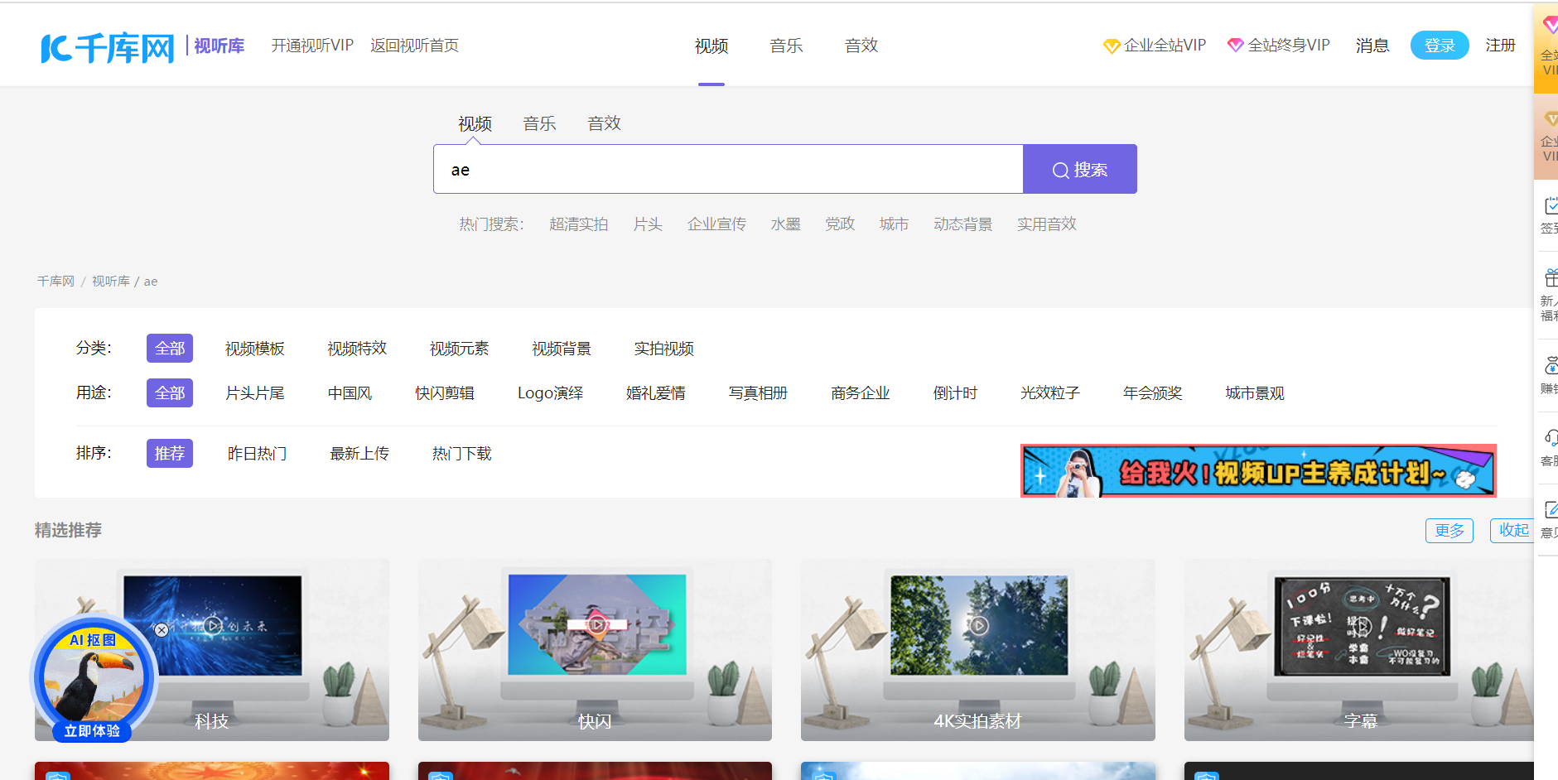The image size is (1558, 780).
Task: Select the 全部 category filter toggle
Action: tap(169, 348)
